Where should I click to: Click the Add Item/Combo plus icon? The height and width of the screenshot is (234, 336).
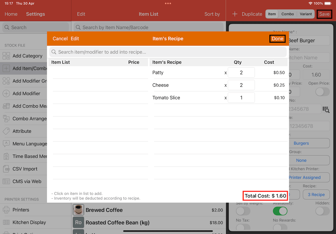6,68
